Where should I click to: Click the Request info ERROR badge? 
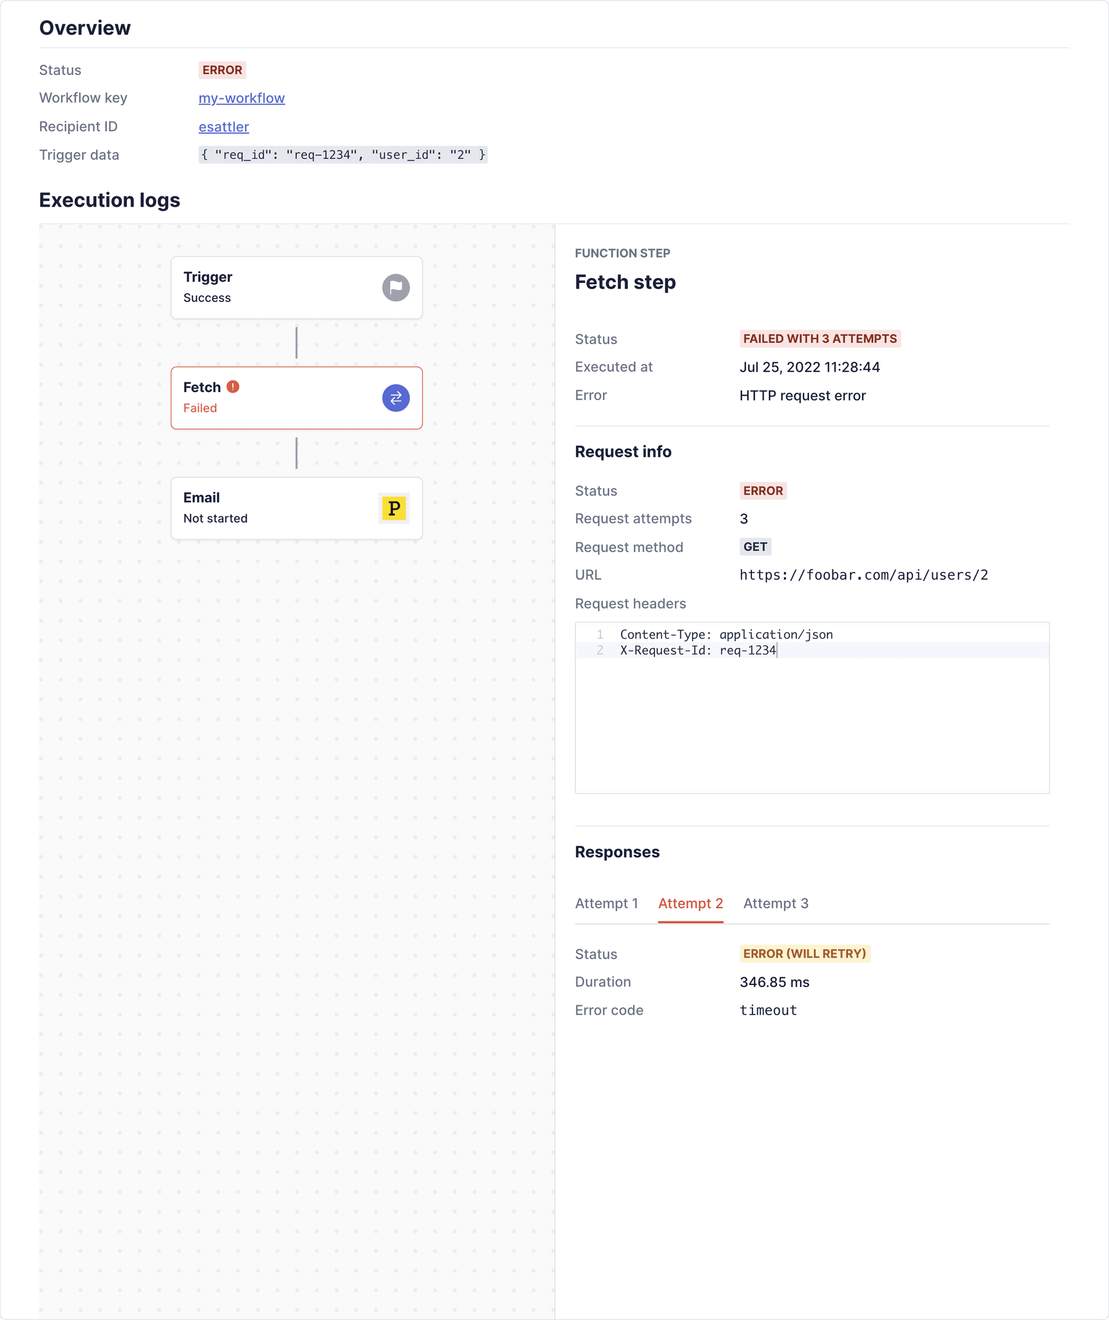point(762,491)
